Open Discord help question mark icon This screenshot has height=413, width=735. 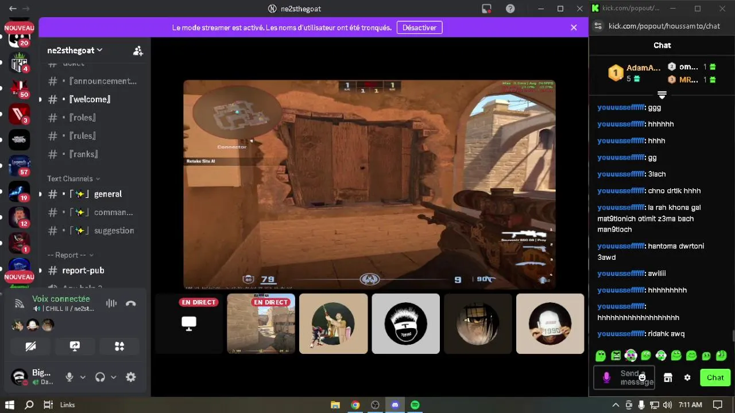pyautogui.click(x=510, y=9)
